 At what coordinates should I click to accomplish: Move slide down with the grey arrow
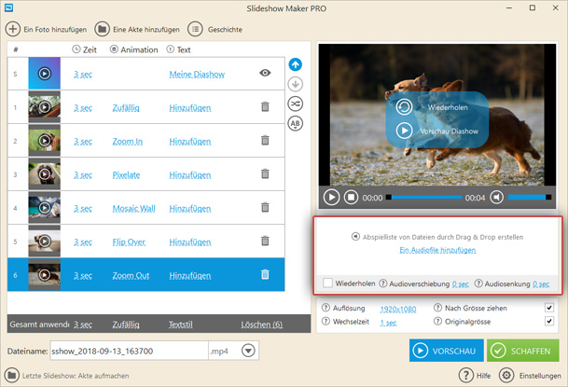point(296,84)
